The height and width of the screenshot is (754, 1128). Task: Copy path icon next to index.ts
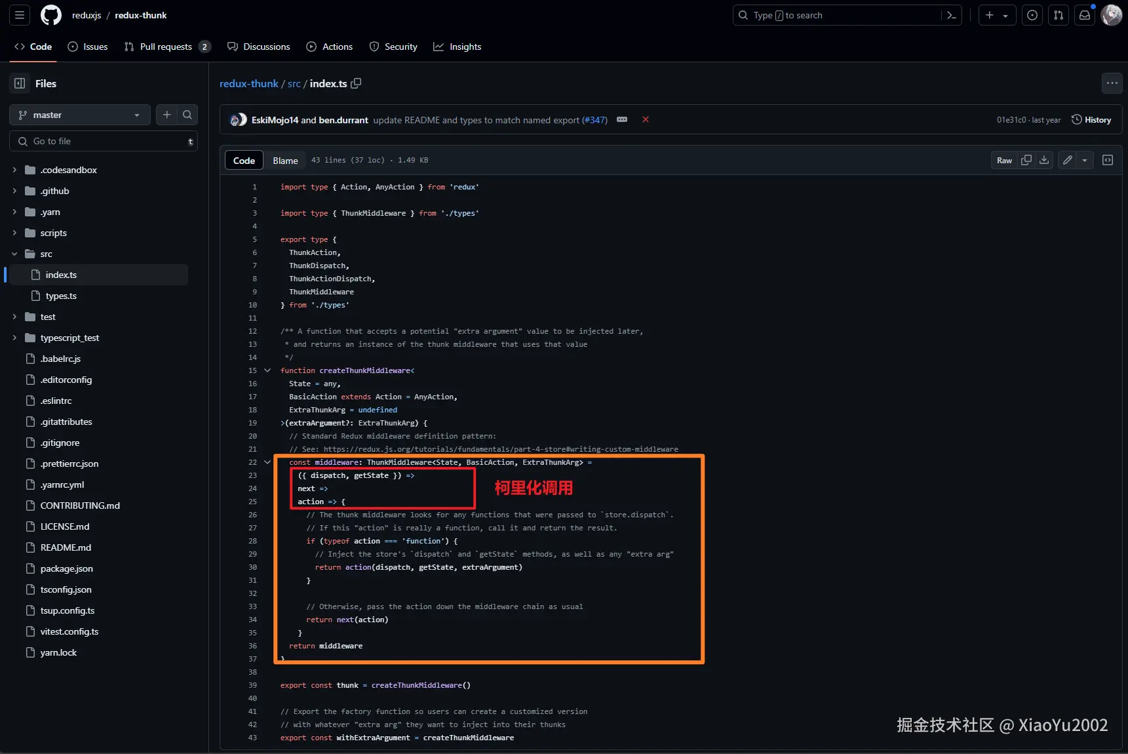pos(357,83)
